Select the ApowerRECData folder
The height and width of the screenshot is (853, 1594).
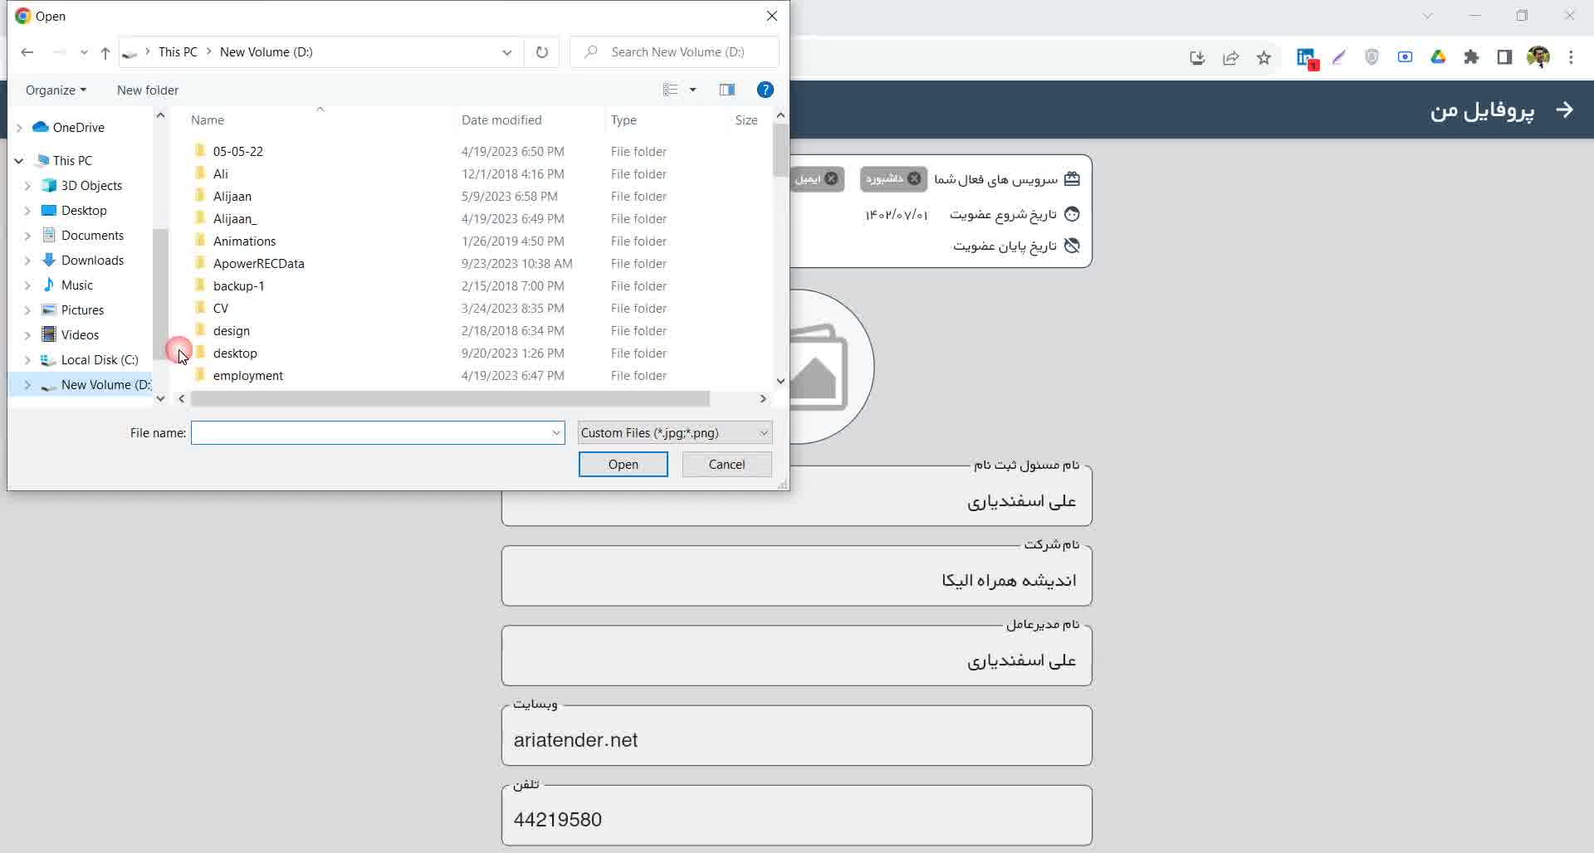click(258, 263)
